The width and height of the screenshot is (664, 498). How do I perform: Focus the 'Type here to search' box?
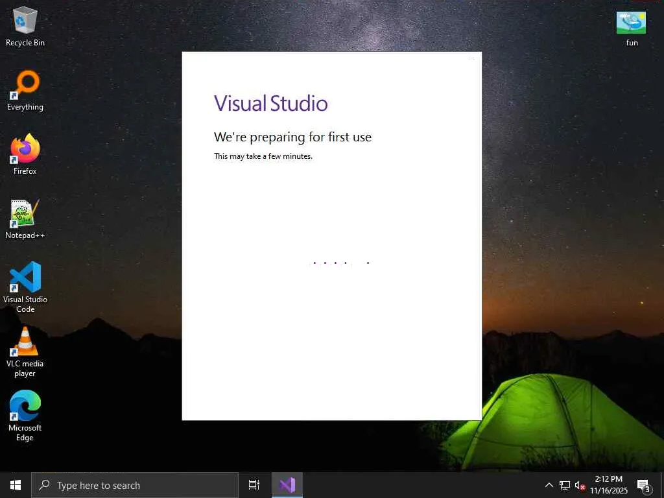[x=135, y=485]
